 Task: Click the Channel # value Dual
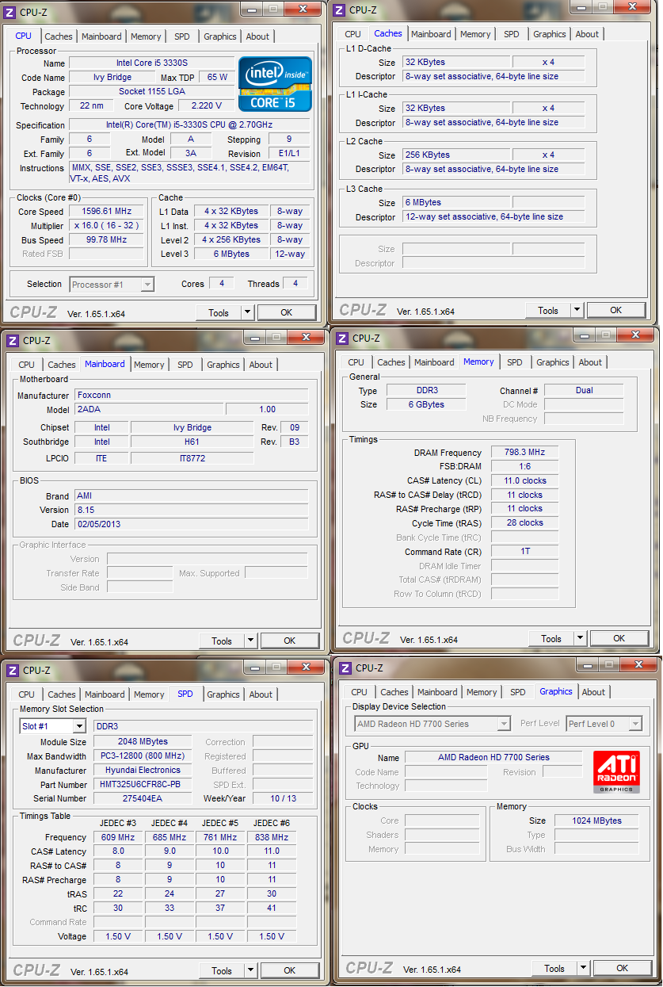tap(584, 390)
